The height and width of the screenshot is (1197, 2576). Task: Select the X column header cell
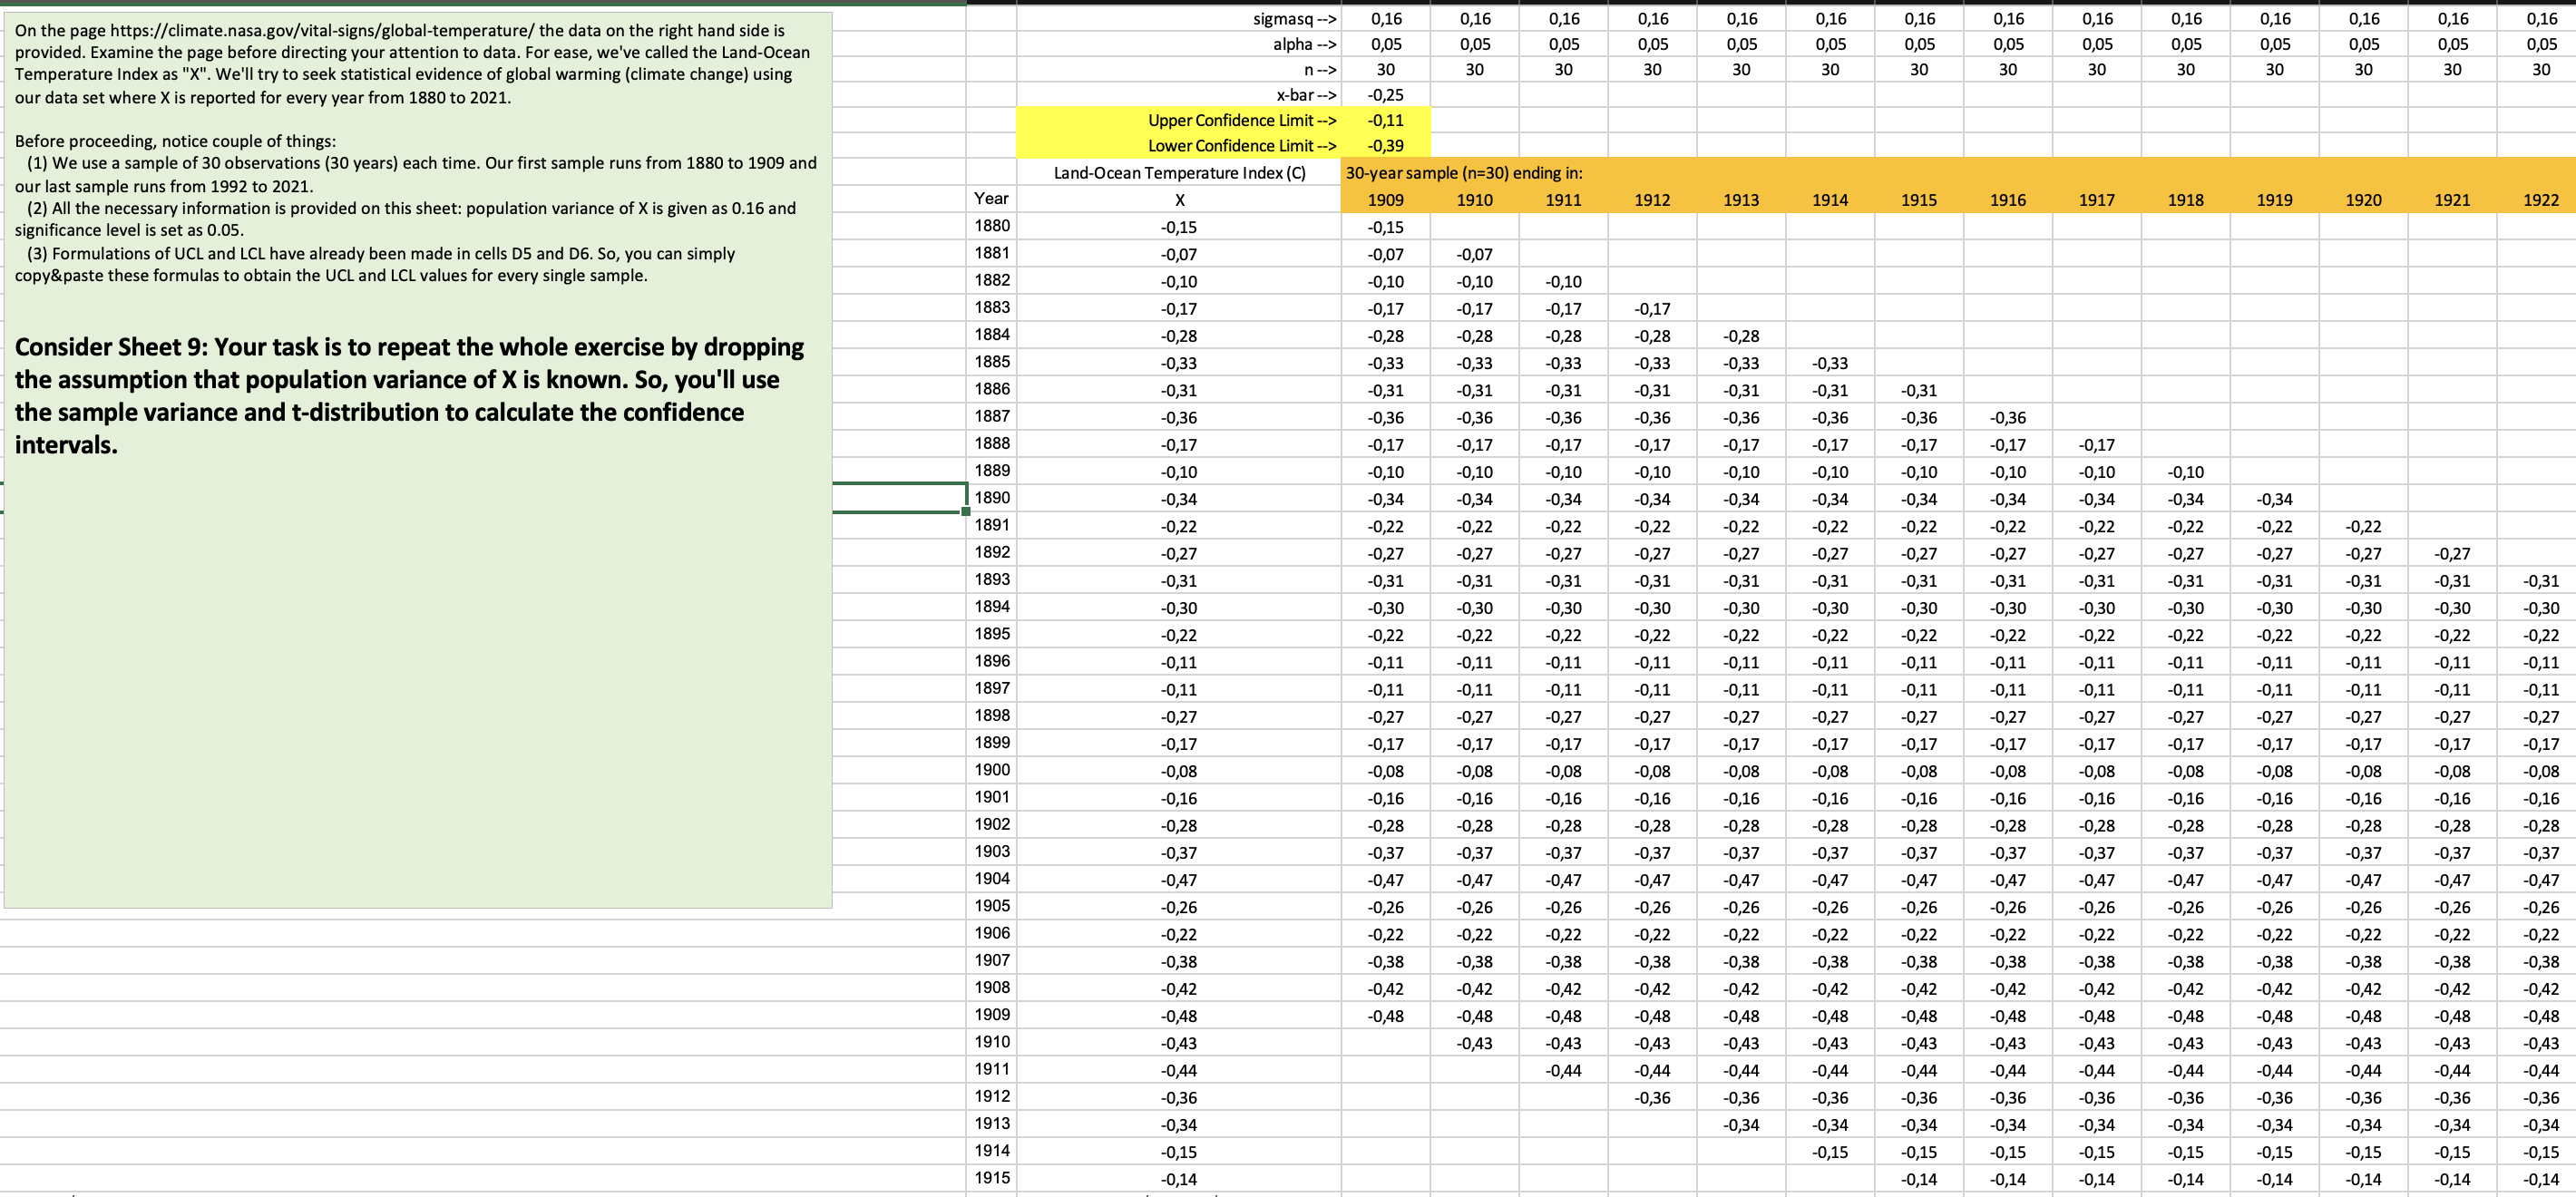(x=1179, y=200)
